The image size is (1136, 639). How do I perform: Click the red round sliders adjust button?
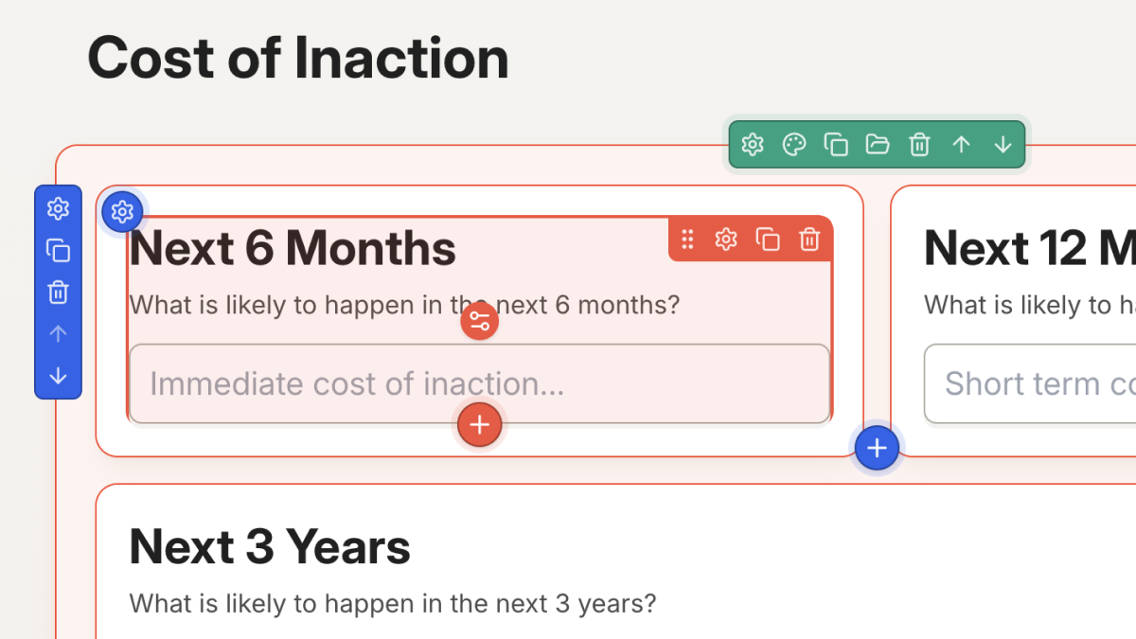pyautogui.click(x=480, y=322)
